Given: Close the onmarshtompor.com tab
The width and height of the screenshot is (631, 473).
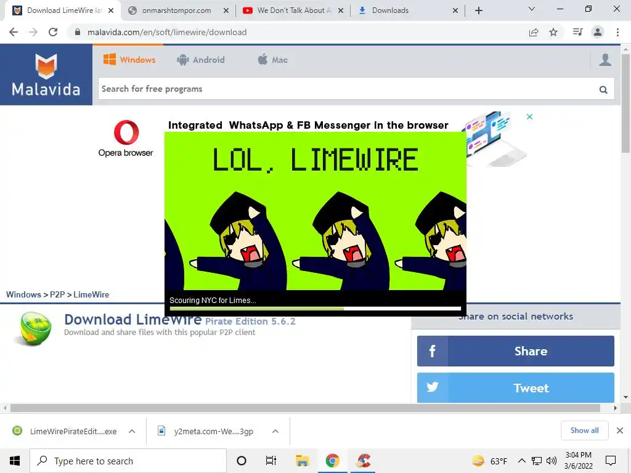Looking at the screenshot, I should pyautogui.click(x=226, y=11).
